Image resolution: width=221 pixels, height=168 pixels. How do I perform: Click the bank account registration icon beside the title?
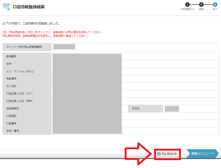(7, 7)
